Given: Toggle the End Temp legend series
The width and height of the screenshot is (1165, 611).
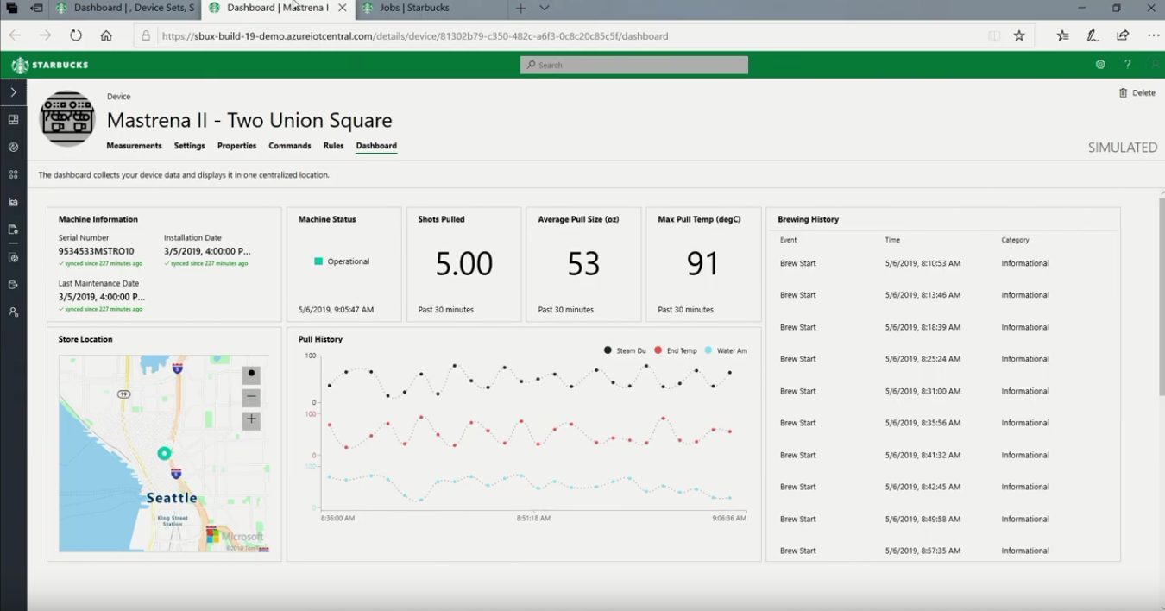Looking at the screenshot, I should coord(676,350).
